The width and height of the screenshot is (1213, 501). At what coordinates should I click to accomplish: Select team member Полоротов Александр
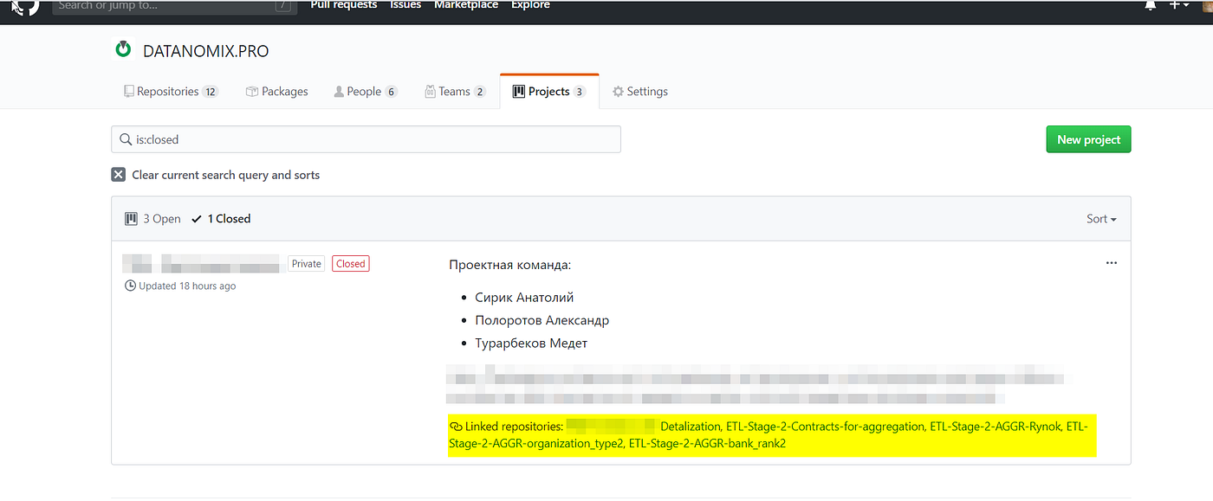pos(542,320)
